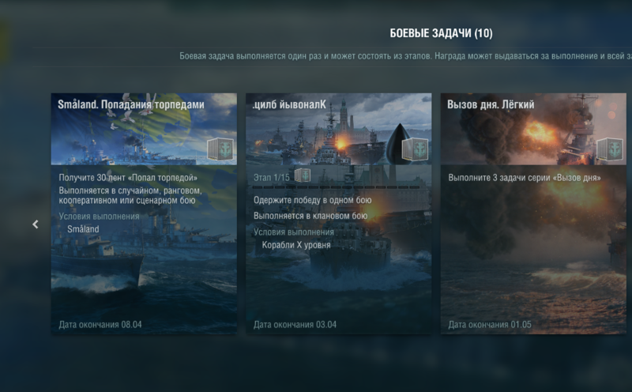Viewport: 632px width, 392px height.
Task: Click text Выполните 3 задачи серии «Вызов дня»
Action: coord(525,178)
